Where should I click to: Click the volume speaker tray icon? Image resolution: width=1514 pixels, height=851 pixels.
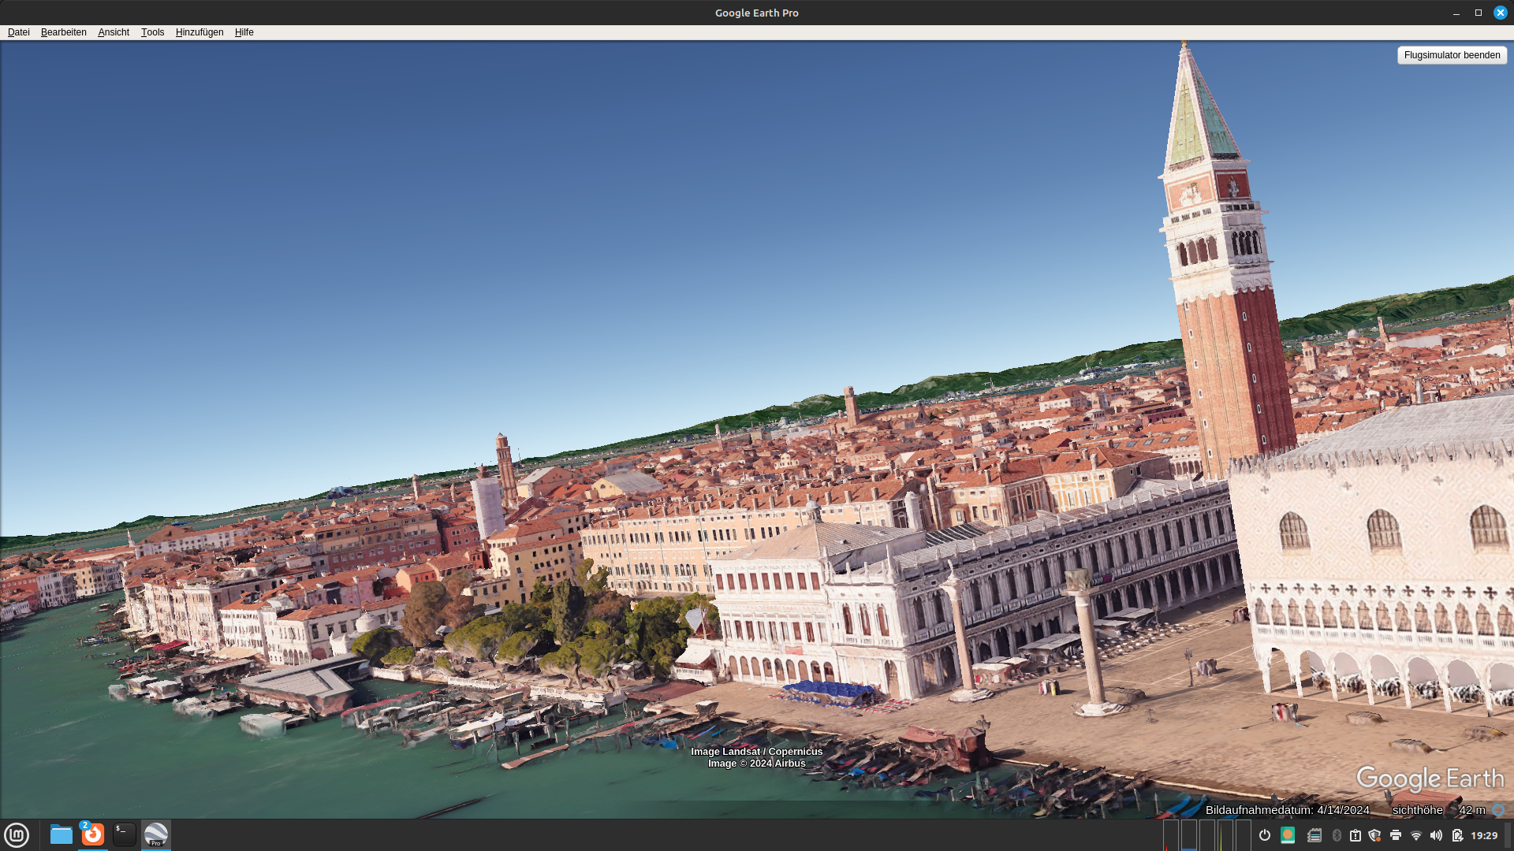click(1436, 835)
